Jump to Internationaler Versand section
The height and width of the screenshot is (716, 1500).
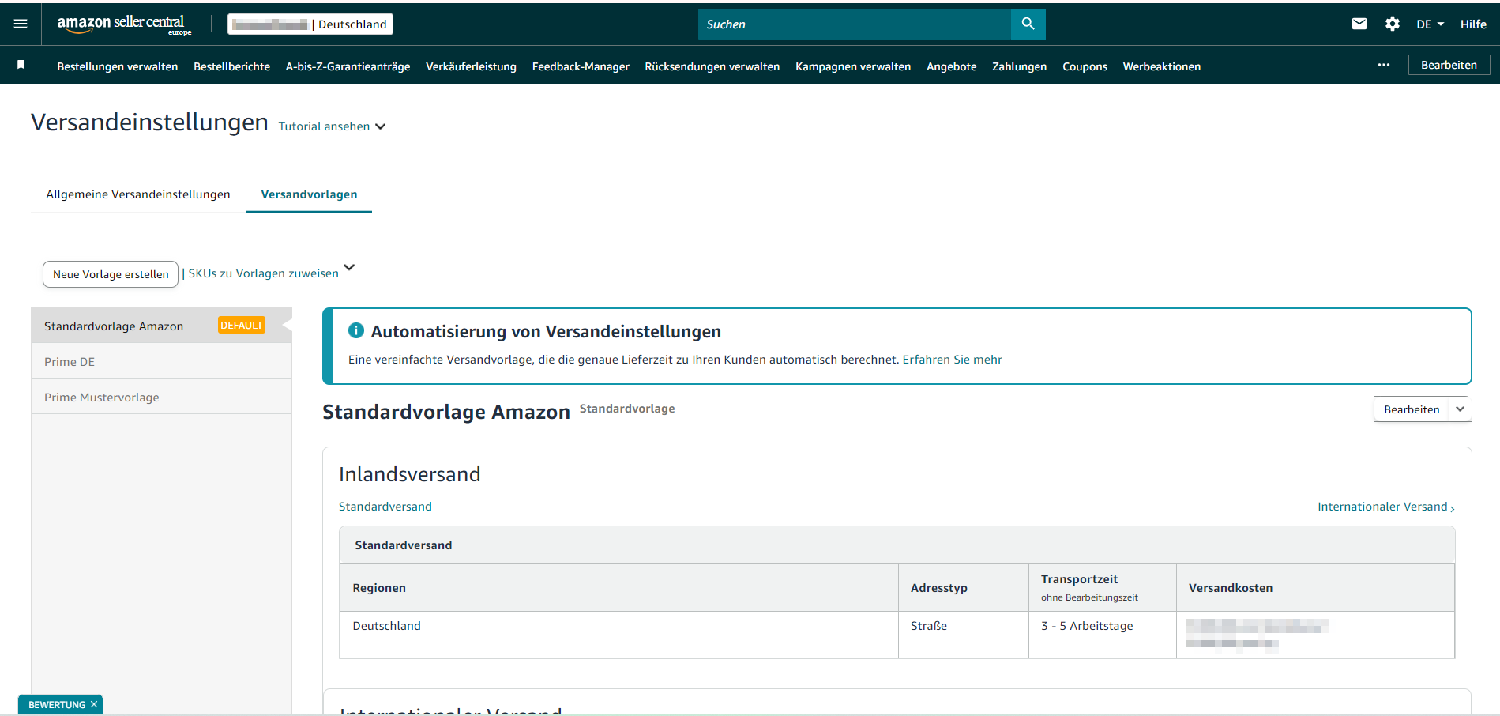tap(1385, 507)
